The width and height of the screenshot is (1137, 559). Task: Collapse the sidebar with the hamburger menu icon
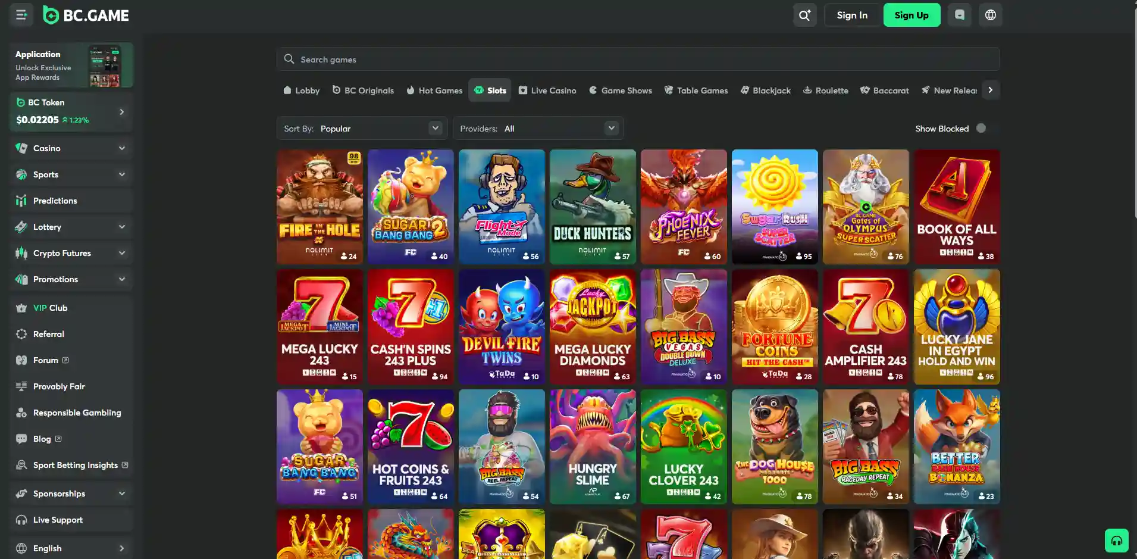(21, 15)
